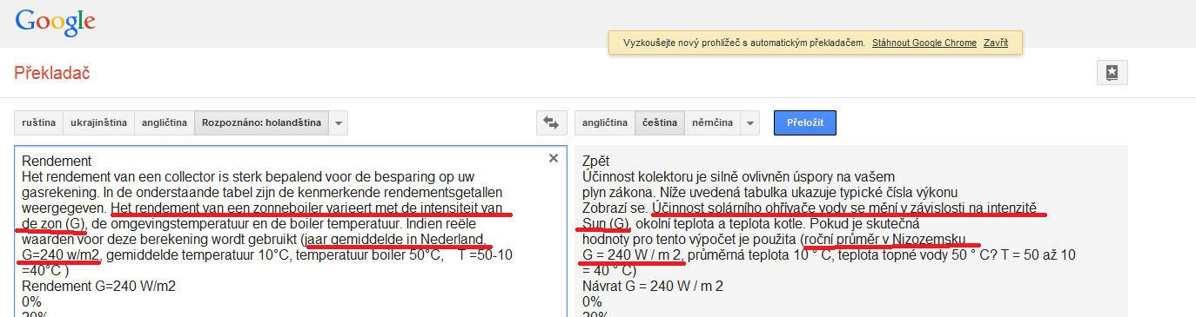Image resolution: width=1196 pixels, height=317 pixels.
Task: Select němčina as target language
Action: (x=713, y=123)
